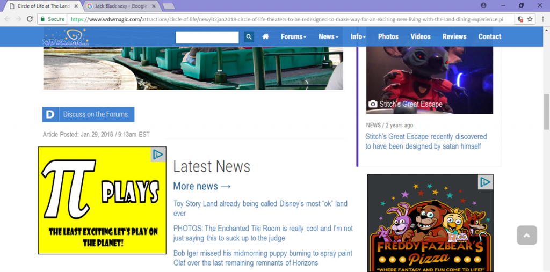Open the Bob Iger Olaf article link

coord(263,258)
